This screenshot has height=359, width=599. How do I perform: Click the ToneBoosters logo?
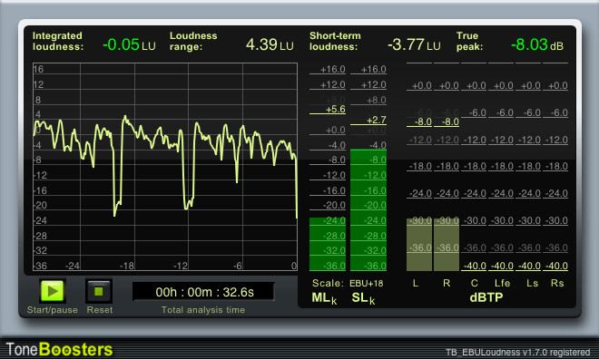pyautogui.click(x=59, y=349)
